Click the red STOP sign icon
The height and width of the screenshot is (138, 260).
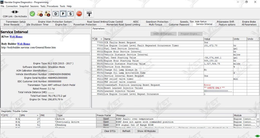click(x=79, y=14)
